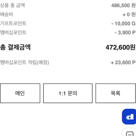
Task: Click the bold 총 결제금액 heading
Action: pos(15,47)
